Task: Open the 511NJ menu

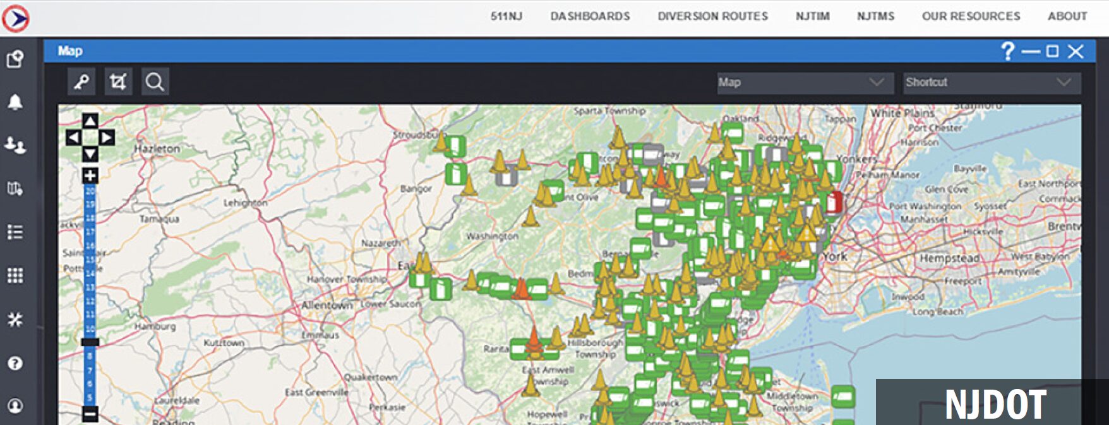Action: coord(507,16)
